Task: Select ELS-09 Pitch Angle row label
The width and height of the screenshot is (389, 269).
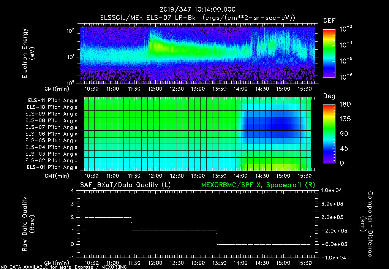Action: (52, 114)
